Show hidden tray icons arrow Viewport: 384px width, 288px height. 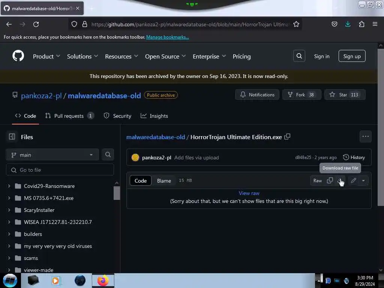(x=319, y=280)
